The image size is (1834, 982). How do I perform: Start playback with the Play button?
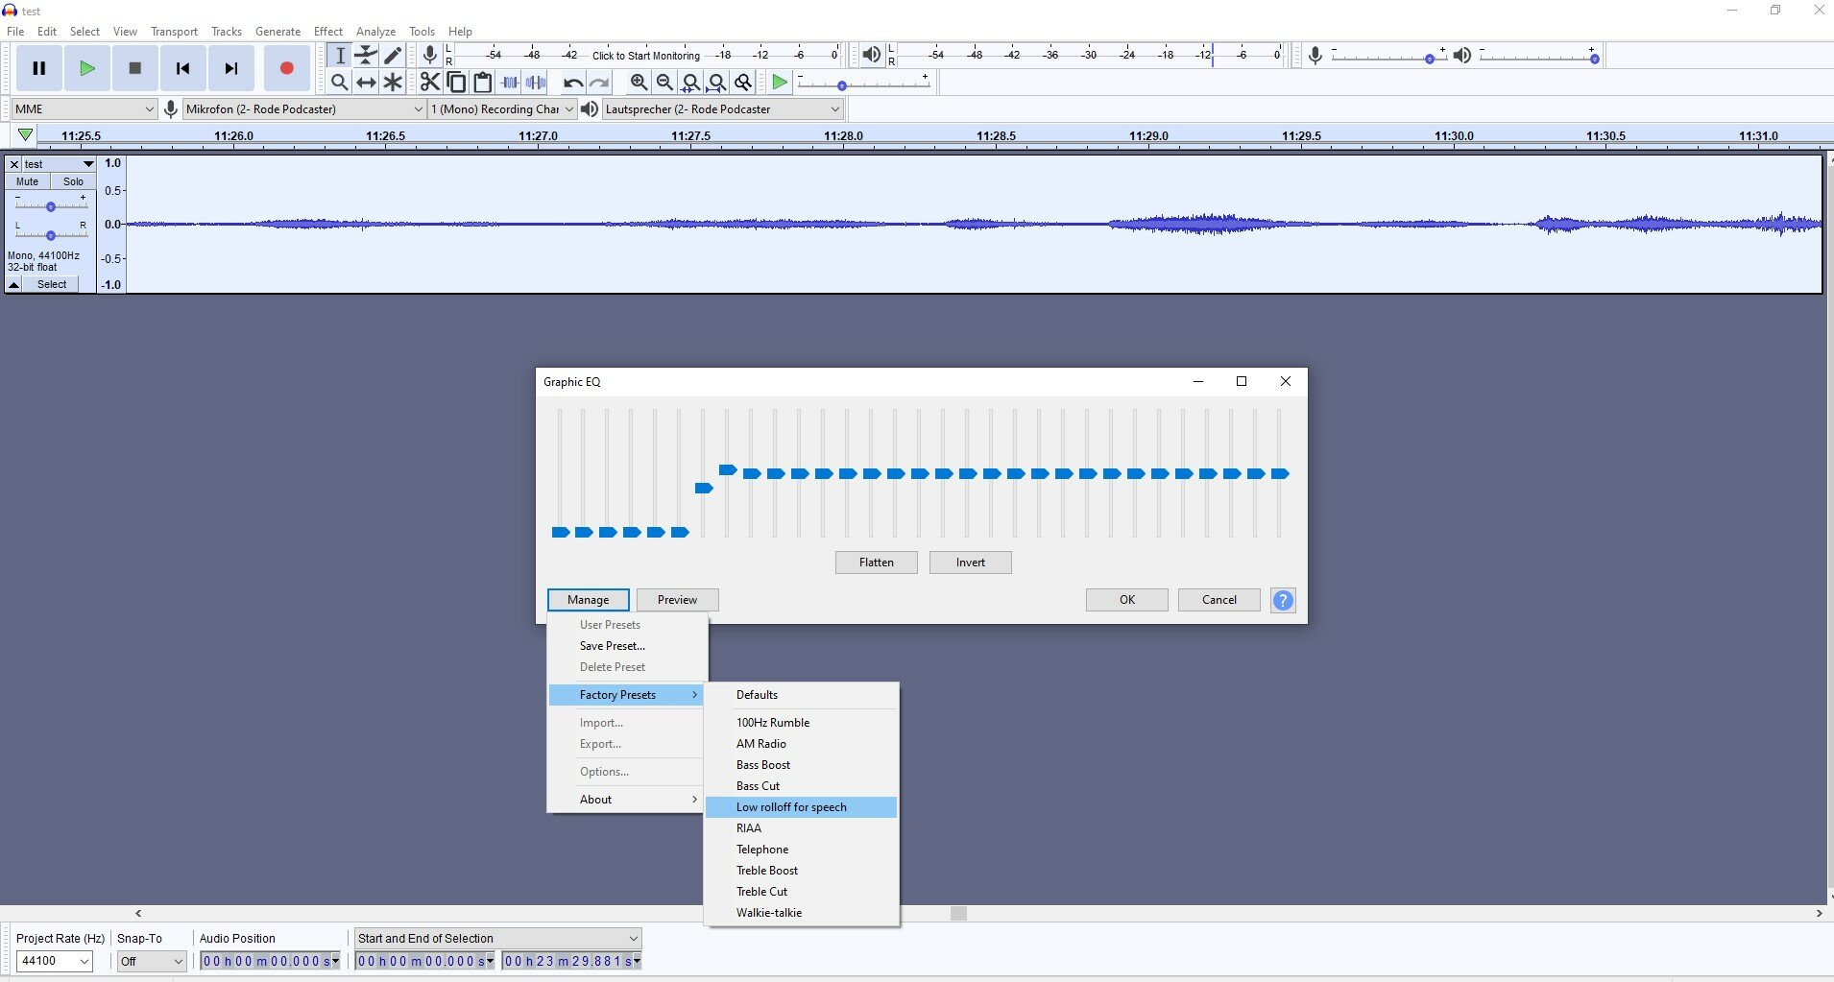click(x=87, y=68)
